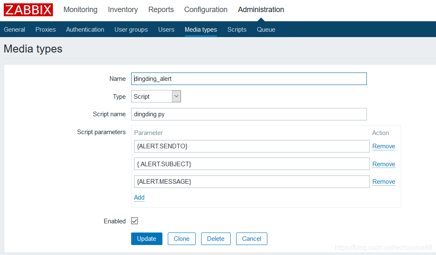Expand the Type dropdown showing Script

[156, 96]
